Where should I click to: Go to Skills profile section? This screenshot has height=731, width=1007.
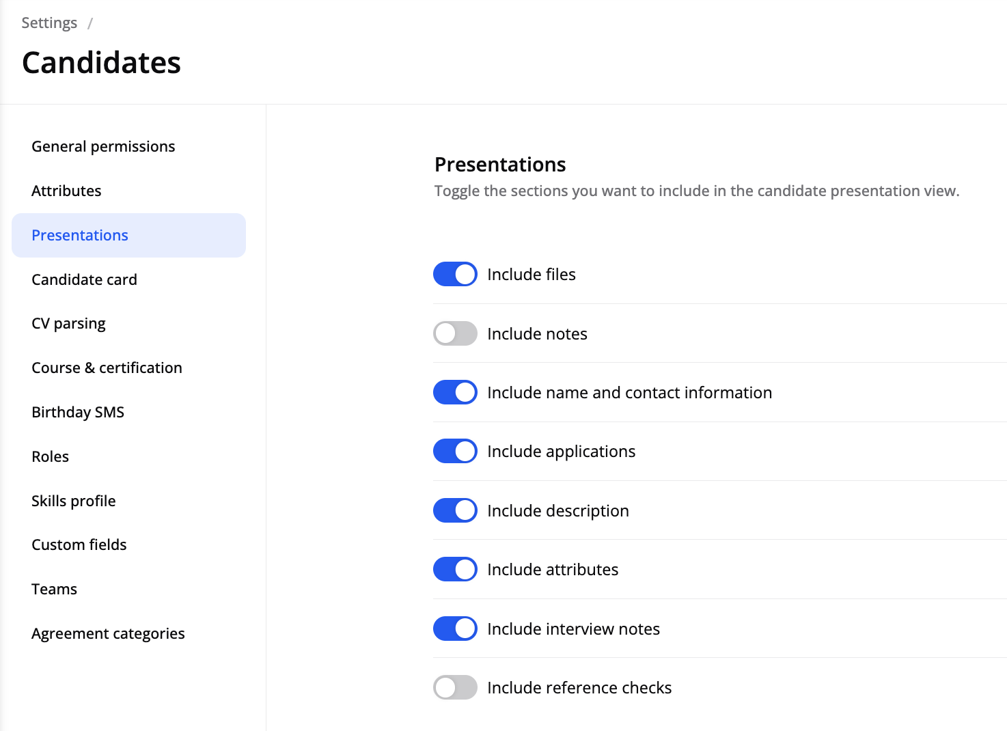pos(73,501)
